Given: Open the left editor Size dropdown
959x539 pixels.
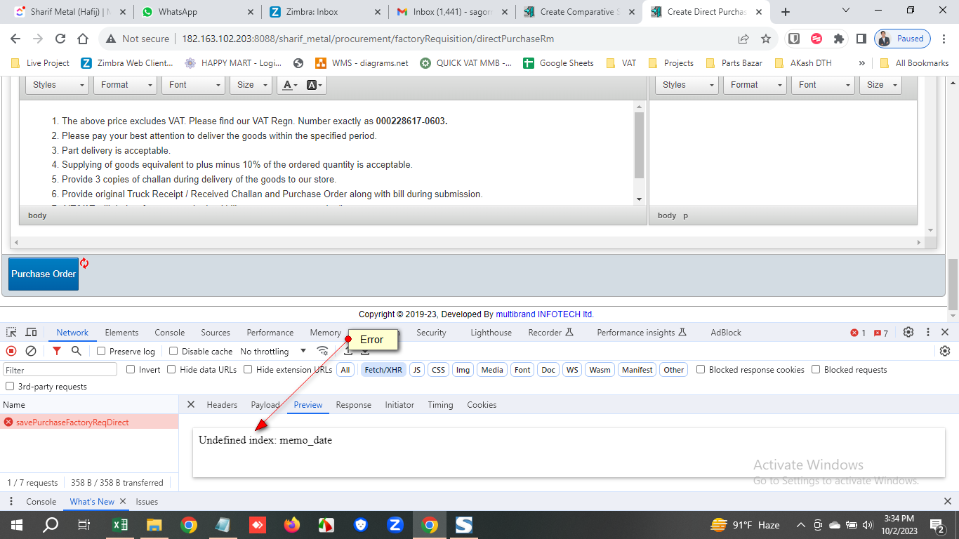Looking at the screenshot, I should coord(251,85).
